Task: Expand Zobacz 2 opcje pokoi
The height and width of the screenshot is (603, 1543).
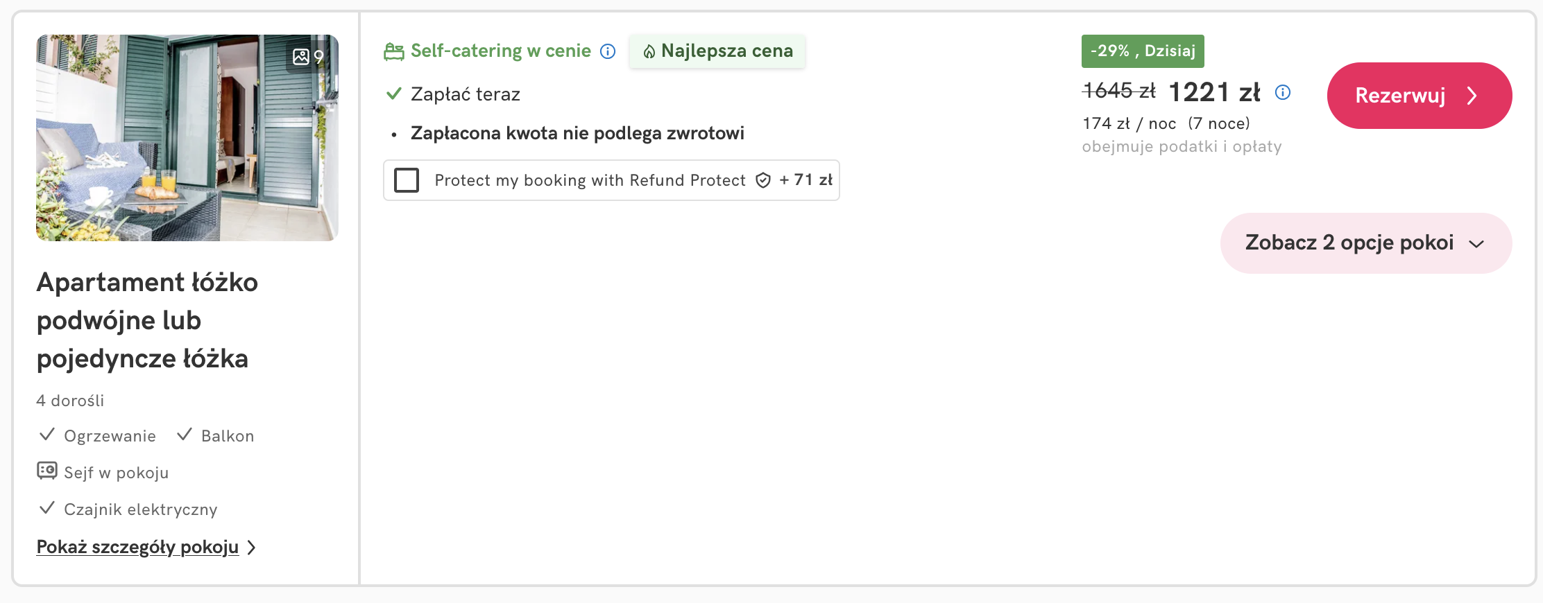Action: point(1365,243)
